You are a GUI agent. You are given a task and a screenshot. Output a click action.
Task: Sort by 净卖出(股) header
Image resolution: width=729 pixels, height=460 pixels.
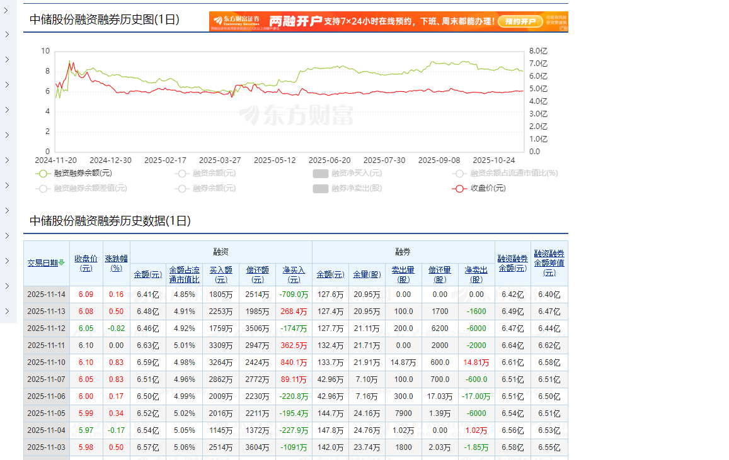[476, 274]
